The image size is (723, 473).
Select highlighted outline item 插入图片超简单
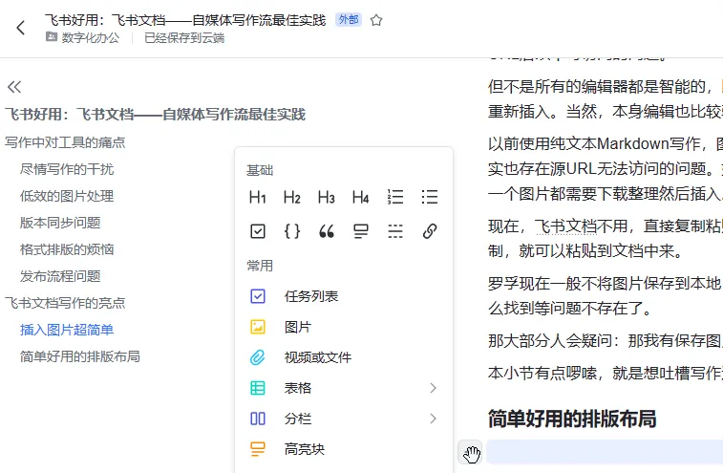tap(67, 330)
